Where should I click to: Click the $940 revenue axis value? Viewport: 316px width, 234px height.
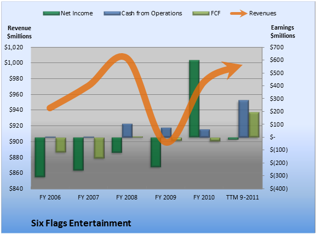point(16,110)
